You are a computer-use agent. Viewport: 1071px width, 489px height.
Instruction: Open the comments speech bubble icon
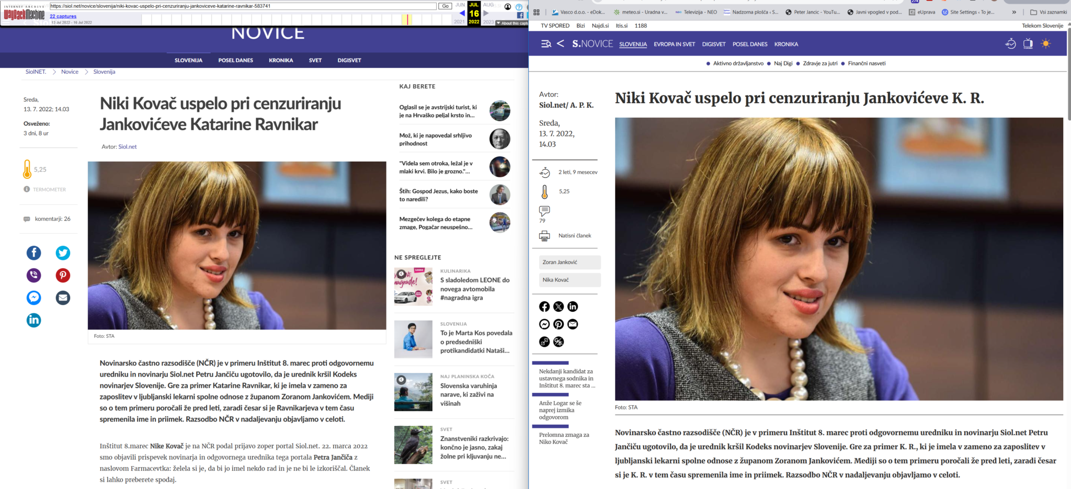[x=544, y=211]
